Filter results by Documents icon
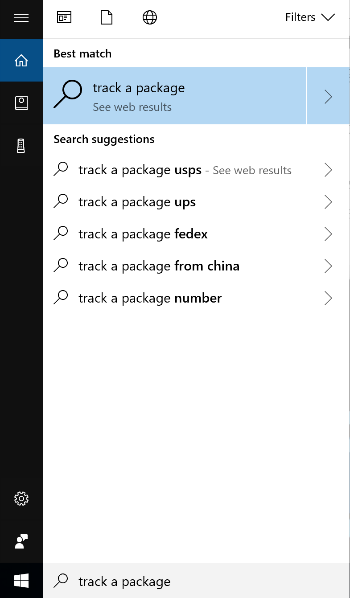The height and width of the screenshot is (598, 350). coord(107,18)
